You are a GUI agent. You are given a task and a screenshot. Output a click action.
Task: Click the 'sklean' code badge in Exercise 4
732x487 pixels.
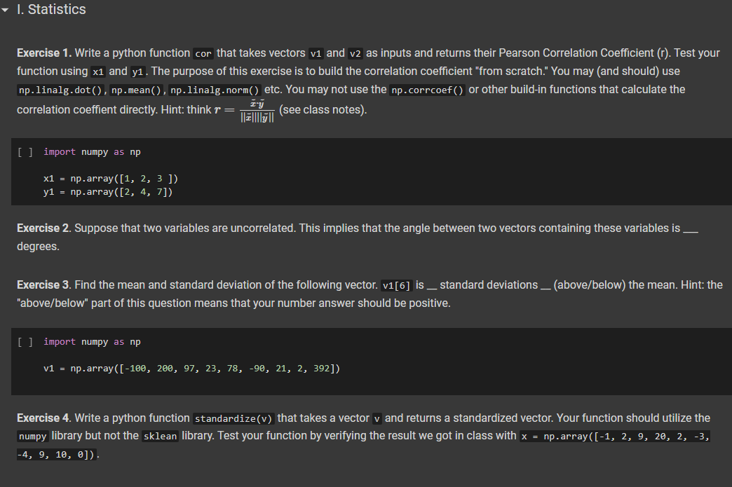[160, 436]
